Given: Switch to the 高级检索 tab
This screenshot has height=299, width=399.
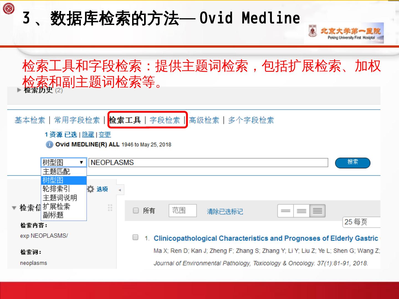Looking at the screenshot, I should (204, 120).
